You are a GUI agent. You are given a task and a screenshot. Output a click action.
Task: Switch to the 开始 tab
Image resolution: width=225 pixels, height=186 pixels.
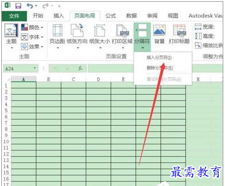(38, 15)
